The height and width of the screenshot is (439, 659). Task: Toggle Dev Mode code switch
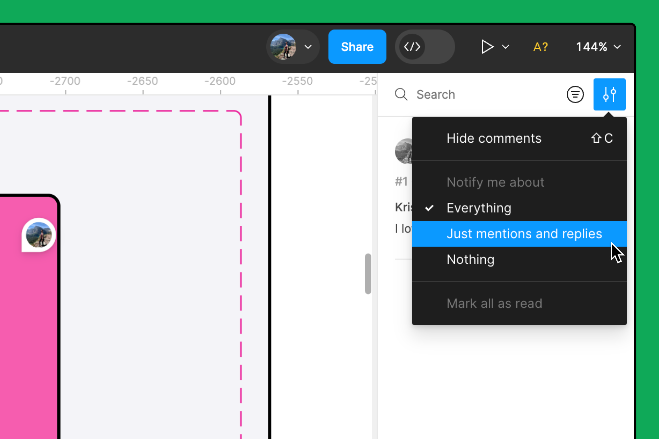coord(425,47)
